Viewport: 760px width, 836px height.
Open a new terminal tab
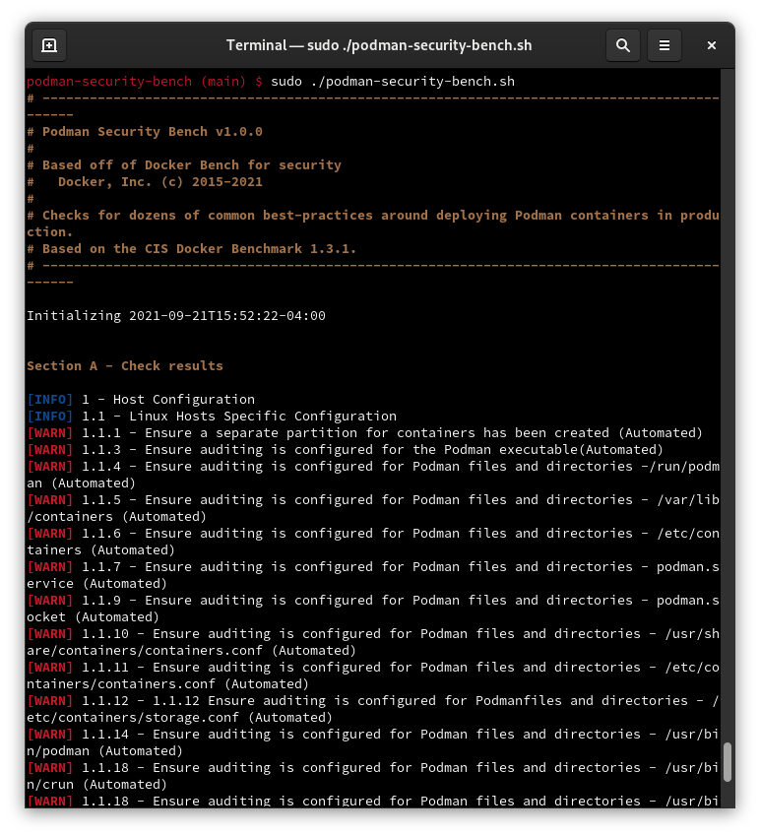coord(49,45)
